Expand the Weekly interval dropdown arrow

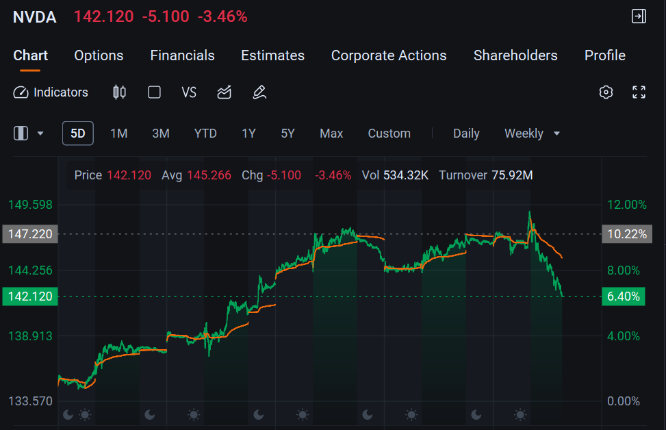coord(557,134)
